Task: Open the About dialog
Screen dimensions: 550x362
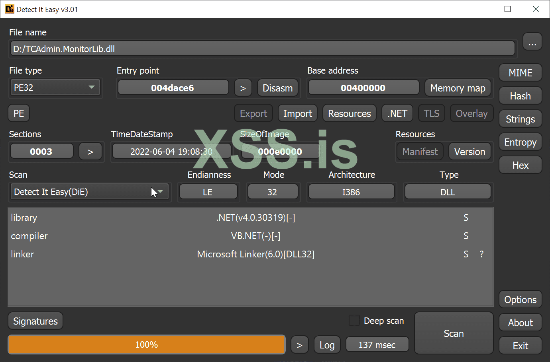Action: [521, 323]
